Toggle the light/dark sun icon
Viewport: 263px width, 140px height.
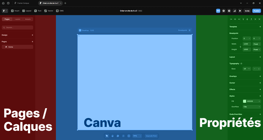tap(123, 136)
